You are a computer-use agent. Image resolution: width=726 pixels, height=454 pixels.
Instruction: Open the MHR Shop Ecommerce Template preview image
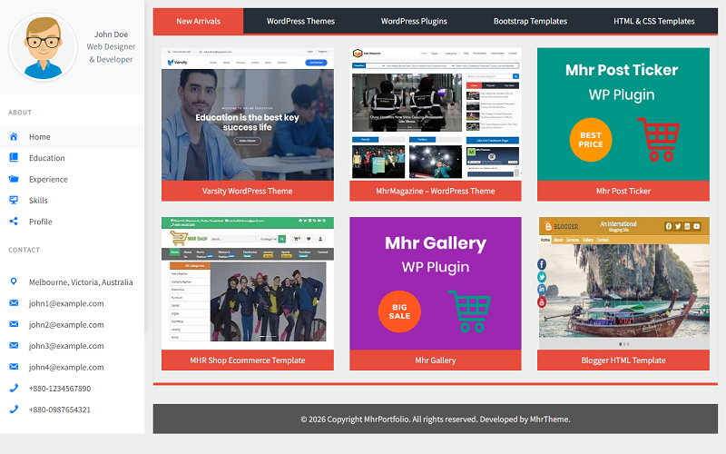pyautogui.click(x=248, y=283)
